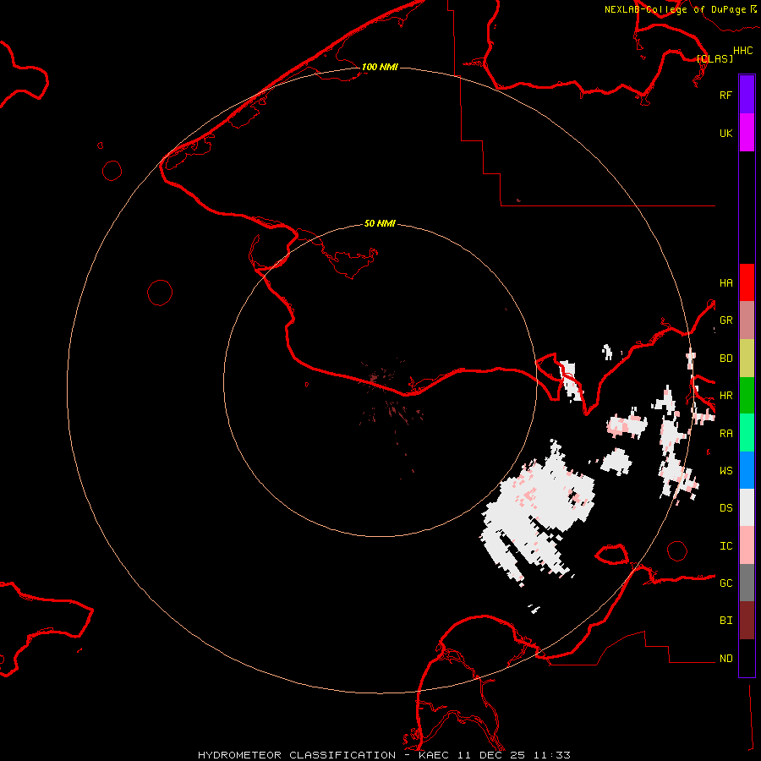Viewport: 761px width, 761px height.
Task: Click the RA light-green legend swatch
Action: click(x=747, y=433)
